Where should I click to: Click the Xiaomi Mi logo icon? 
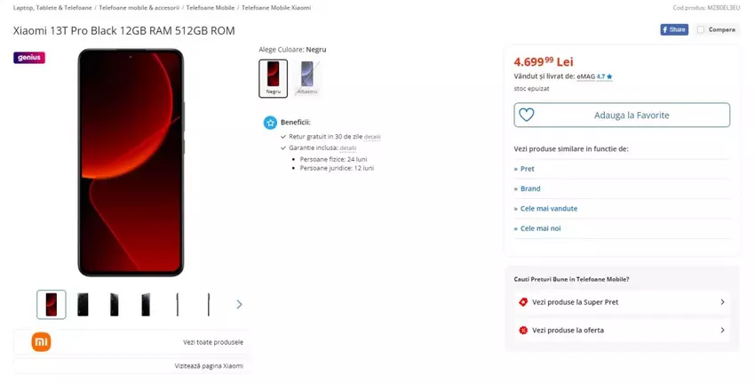click(x=41, y=342)
